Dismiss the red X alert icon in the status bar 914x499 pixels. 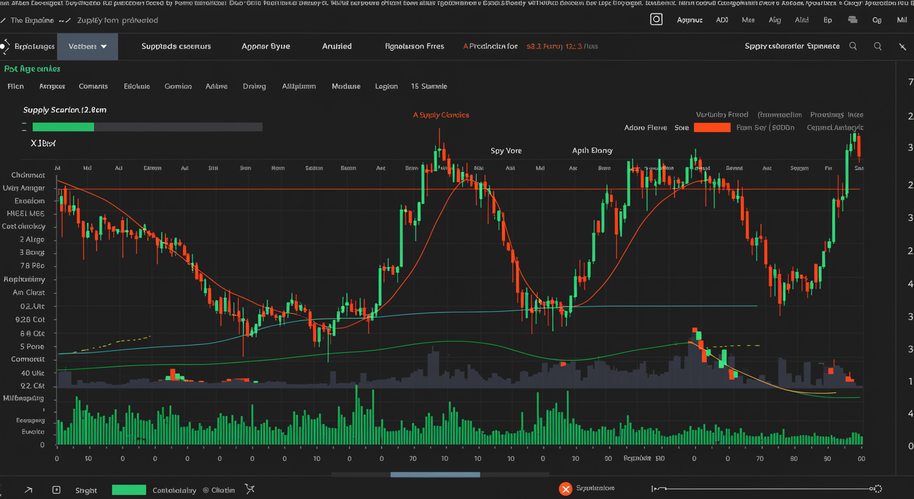point(565,489)
